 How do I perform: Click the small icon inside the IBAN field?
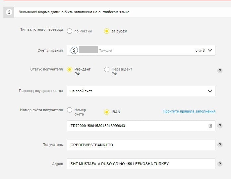(210, 126)
